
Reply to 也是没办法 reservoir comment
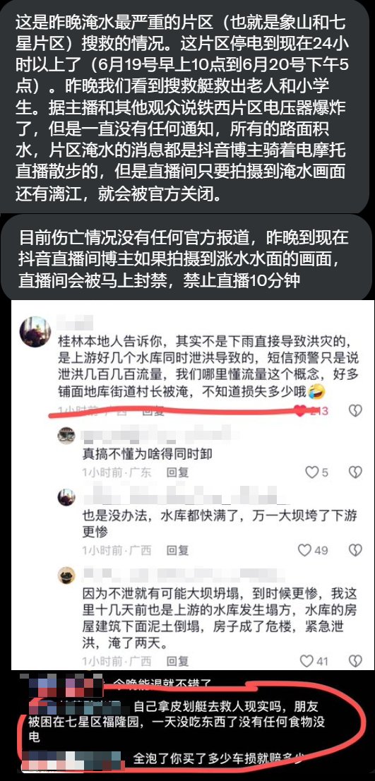coord(177,550)
